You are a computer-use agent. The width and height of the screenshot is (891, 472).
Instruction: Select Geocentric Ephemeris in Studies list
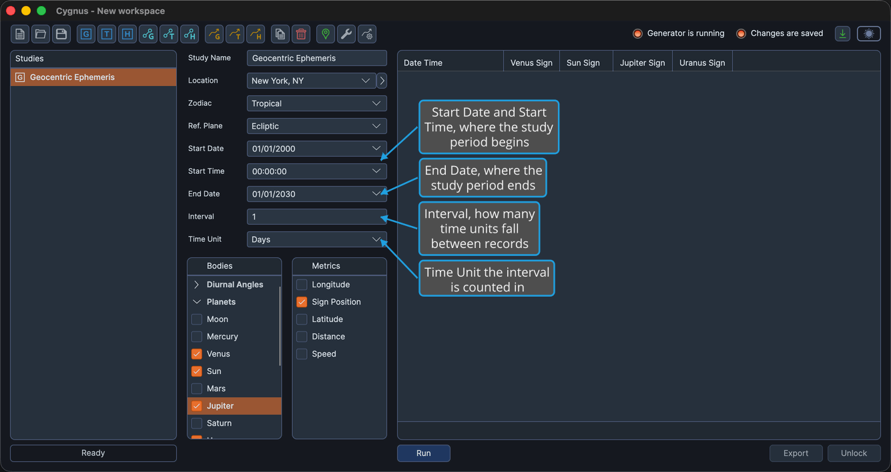(93, 77)
